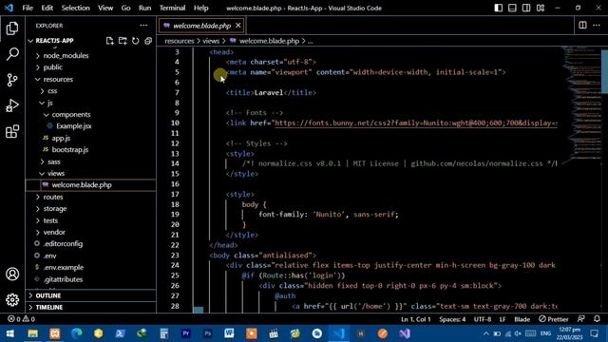Click Ln 1, Col 1 to go to line
This screenshot has height=342, width=608.
coord(416,319)
